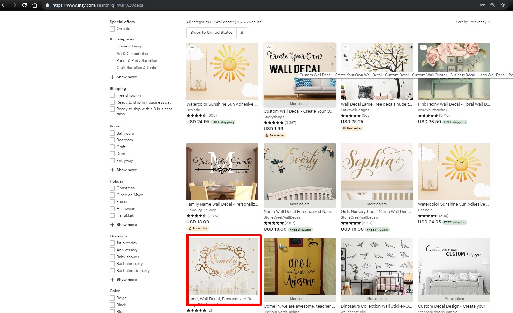This screenshot has height=313, width=513.
Task: Open the Sort by Relevancy dropdown
Action: pos(473,22)
